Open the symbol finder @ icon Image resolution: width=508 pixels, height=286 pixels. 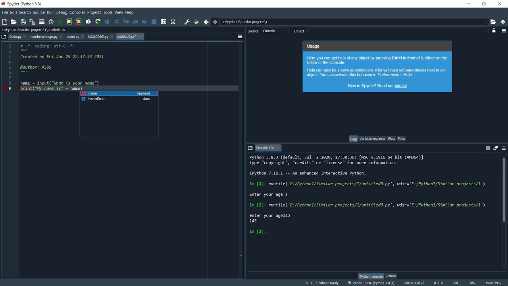51,22
